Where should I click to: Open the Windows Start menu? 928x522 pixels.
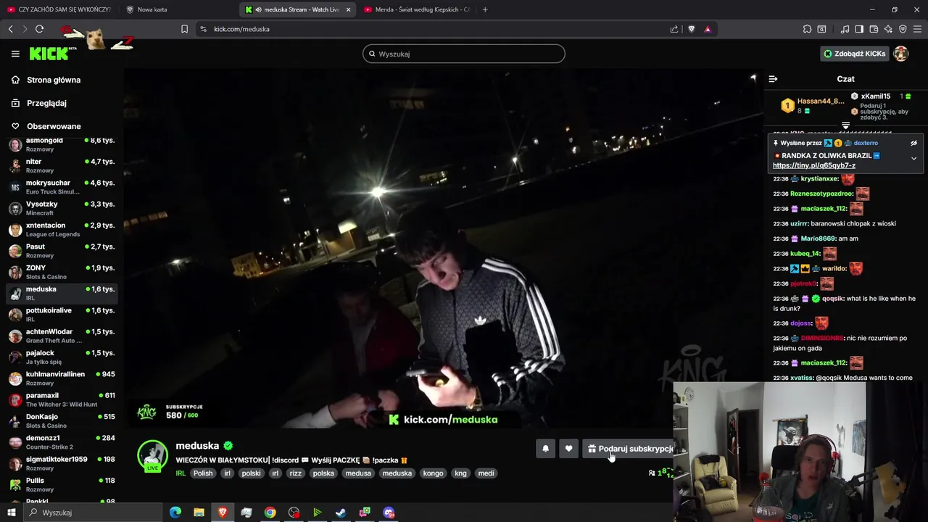[11, 513]
